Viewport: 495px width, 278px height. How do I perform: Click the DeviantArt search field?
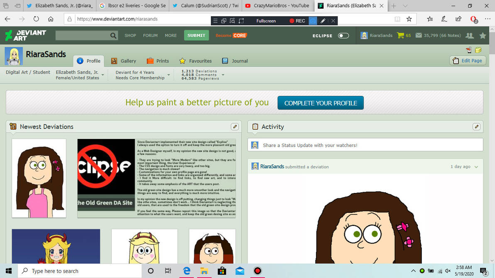coord(83,35)
